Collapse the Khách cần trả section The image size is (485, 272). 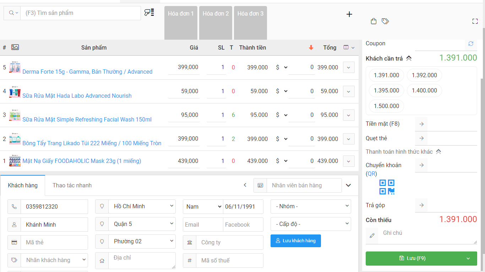[409, 58]
